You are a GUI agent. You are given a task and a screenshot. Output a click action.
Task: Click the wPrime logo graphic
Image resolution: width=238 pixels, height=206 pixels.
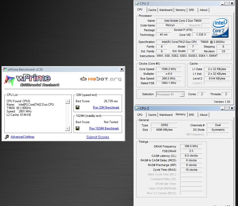(x=32, y=81)
